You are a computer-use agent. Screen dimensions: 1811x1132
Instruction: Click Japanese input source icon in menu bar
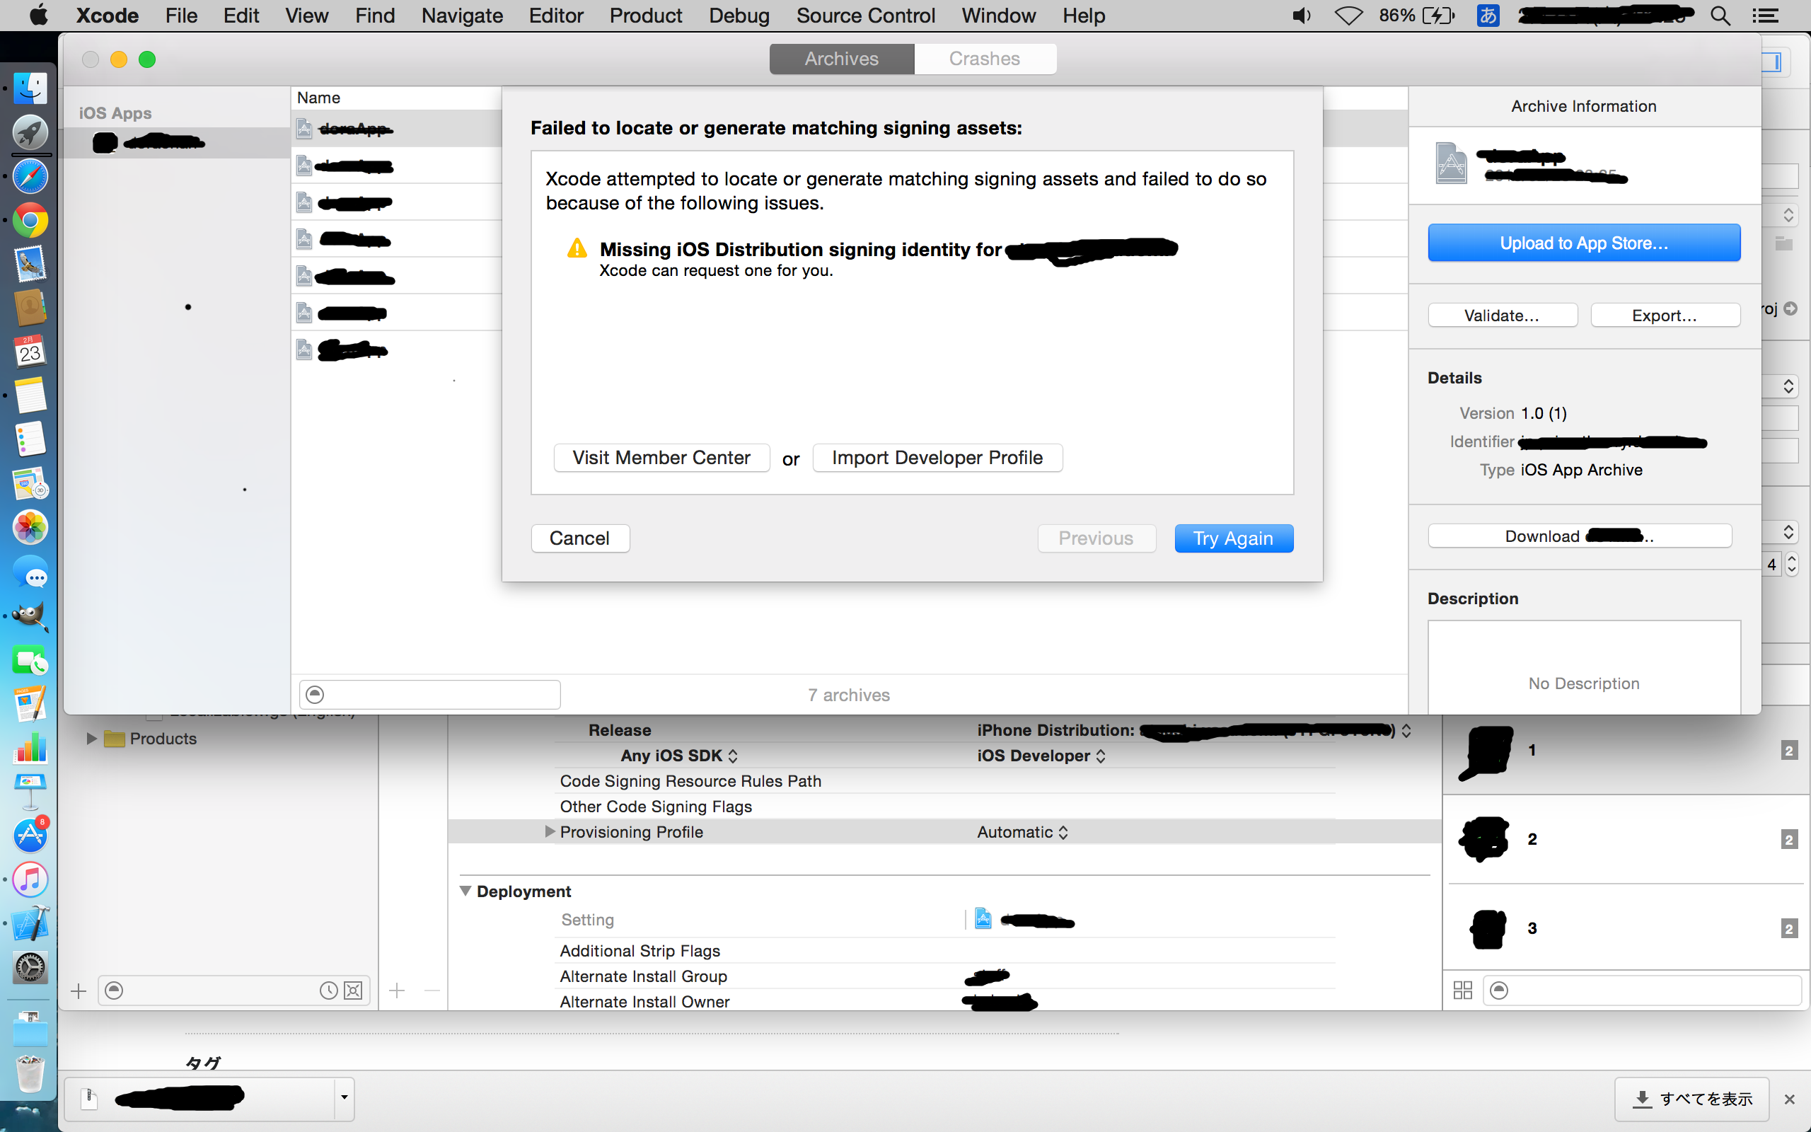pos(1488,16)
